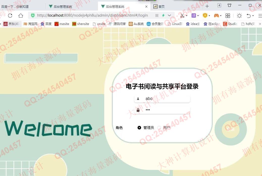Click the green lightning speed mode icon
The width and height of the screenshot is (262, 176).
[163, 16]
